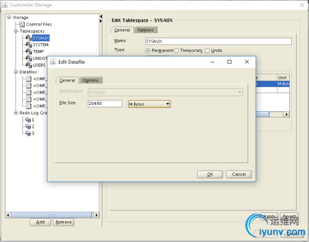
Task: Select Control Files tree label
Action: [39, 24]
